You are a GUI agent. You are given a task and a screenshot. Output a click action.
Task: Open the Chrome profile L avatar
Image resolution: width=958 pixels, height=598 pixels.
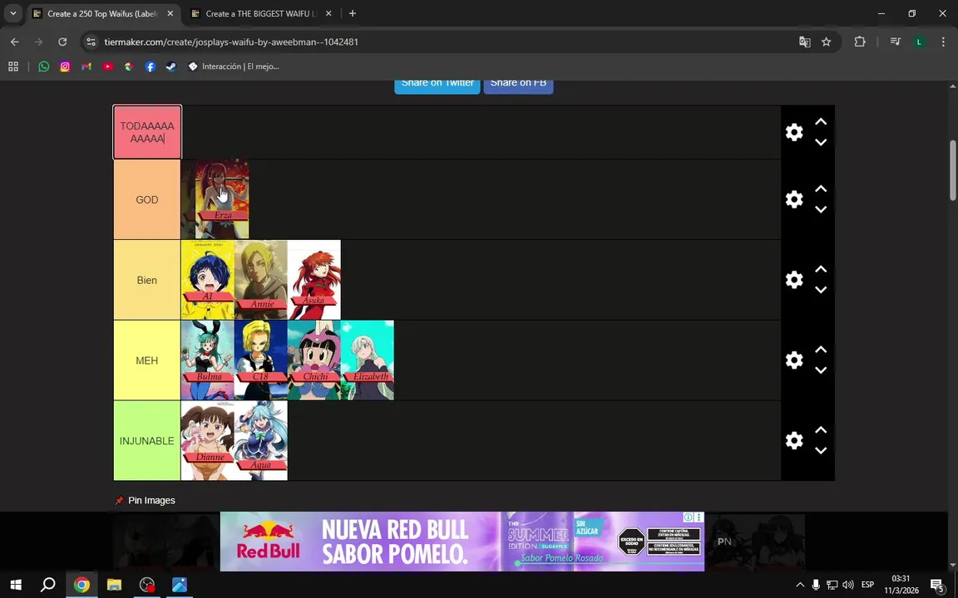click(919, 42)
